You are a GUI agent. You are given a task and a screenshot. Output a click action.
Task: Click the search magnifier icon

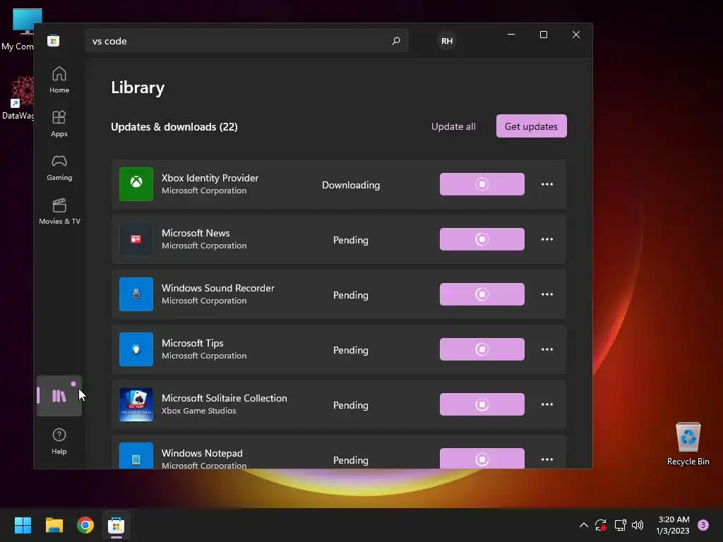click(395, 41)
